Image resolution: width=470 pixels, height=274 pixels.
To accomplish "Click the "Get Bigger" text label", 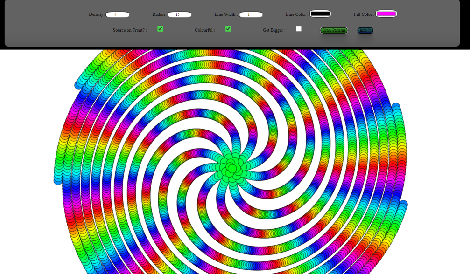I will point(274,30).
